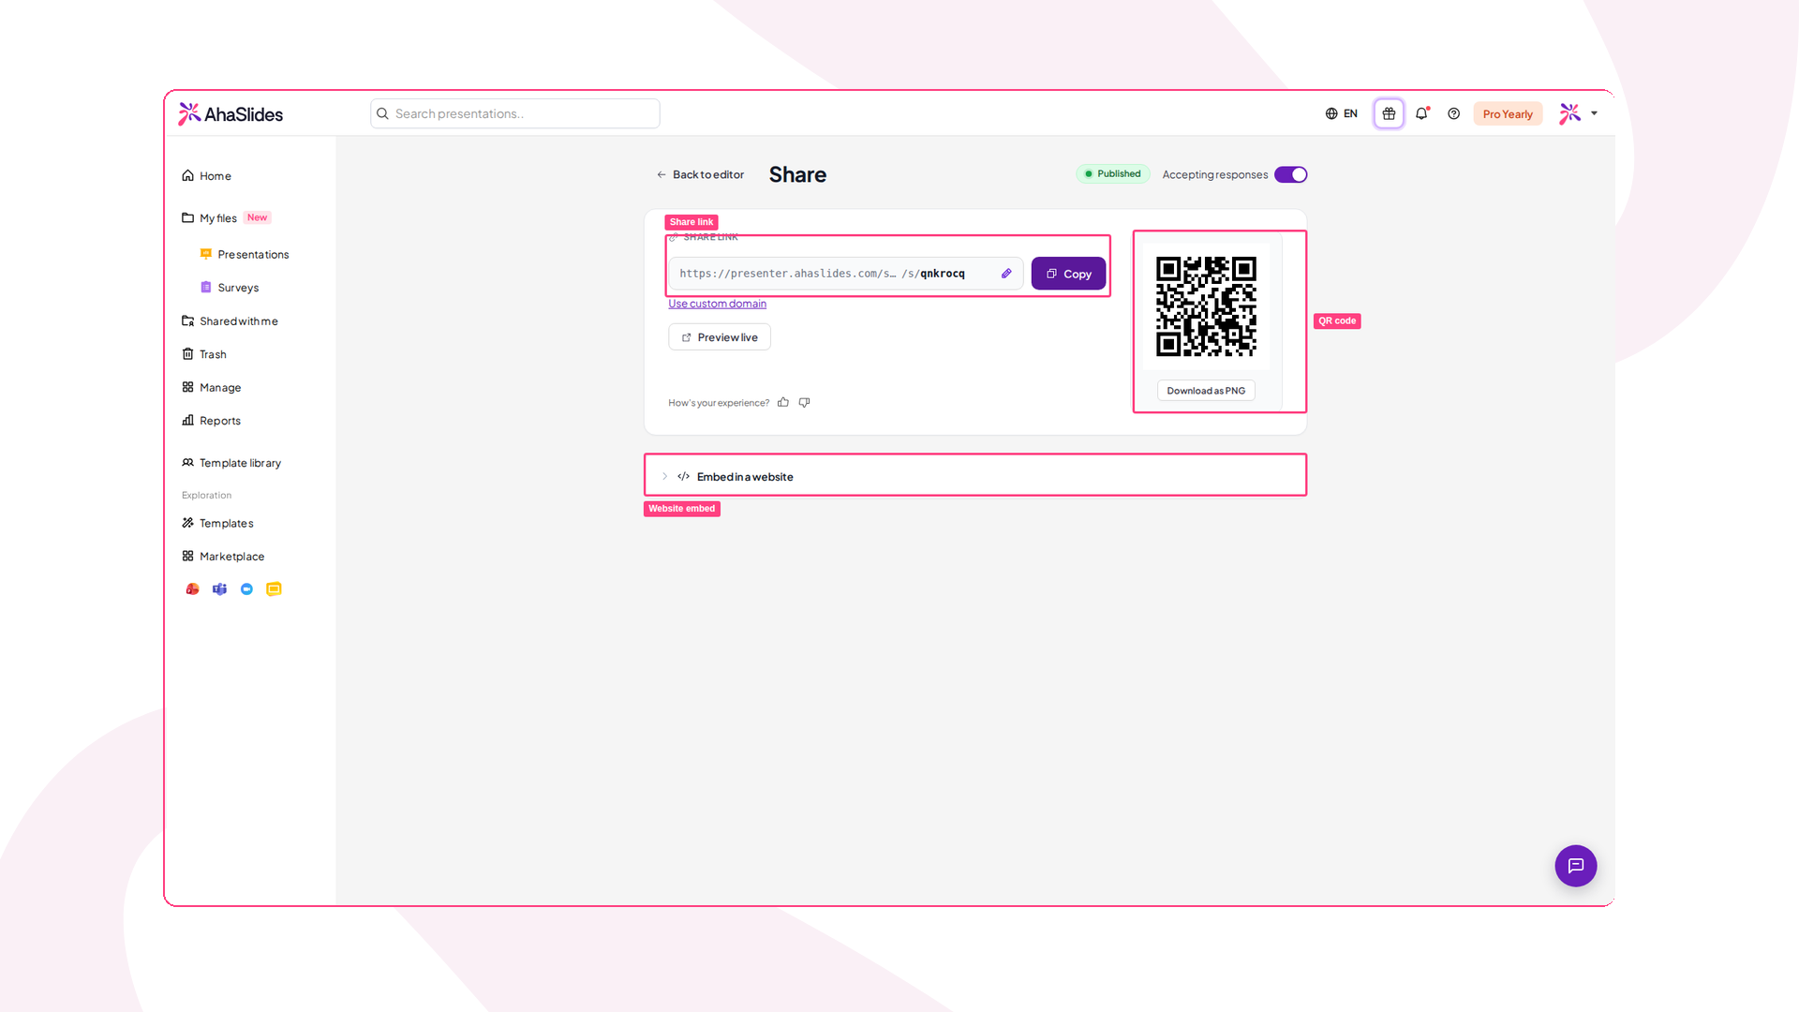Click the Search presentations field

515,113
